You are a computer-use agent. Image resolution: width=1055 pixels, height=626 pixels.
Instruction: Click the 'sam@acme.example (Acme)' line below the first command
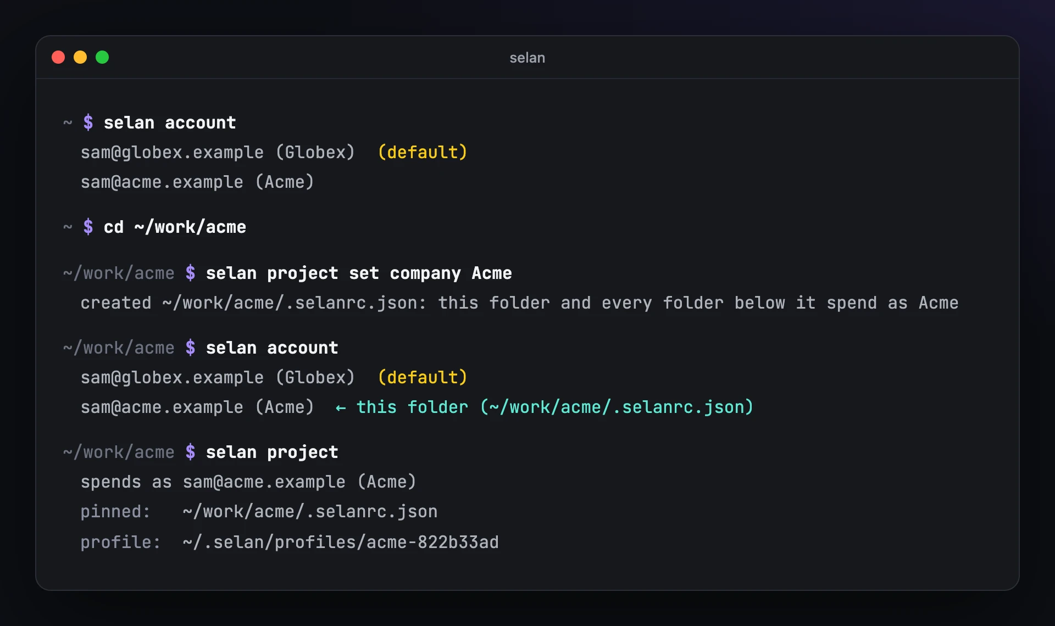click(x=197, y=182)
